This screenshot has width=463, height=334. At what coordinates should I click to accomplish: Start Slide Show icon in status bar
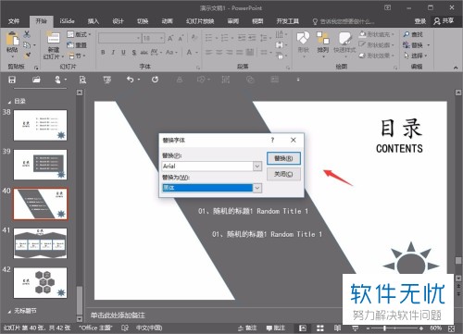point(356,328)
